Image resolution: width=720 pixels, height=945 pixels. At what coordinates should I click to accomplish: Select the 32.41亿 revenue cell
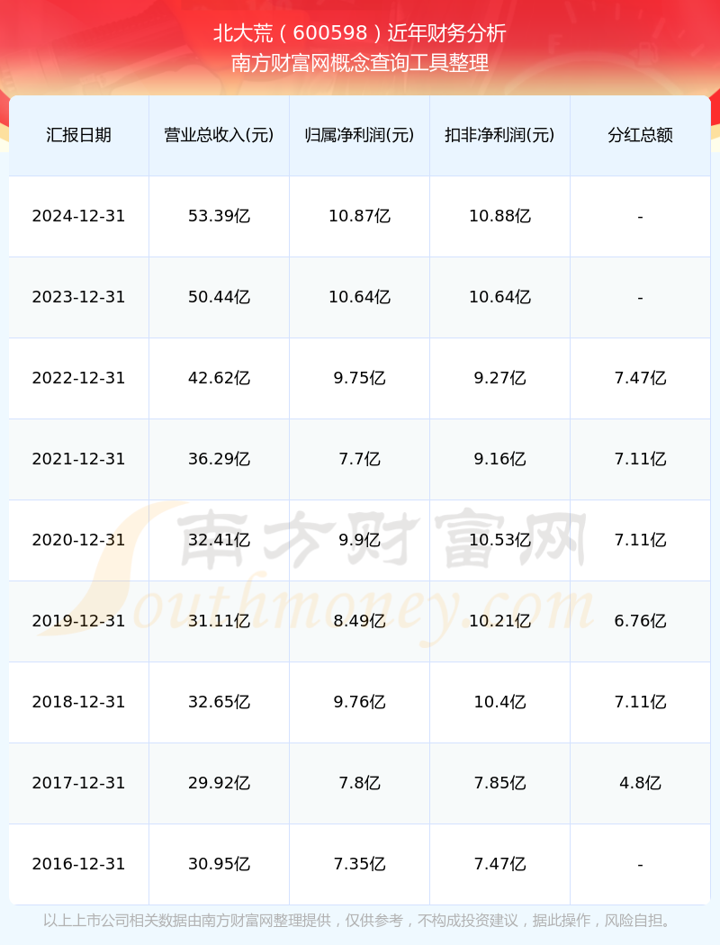point(220,540)
